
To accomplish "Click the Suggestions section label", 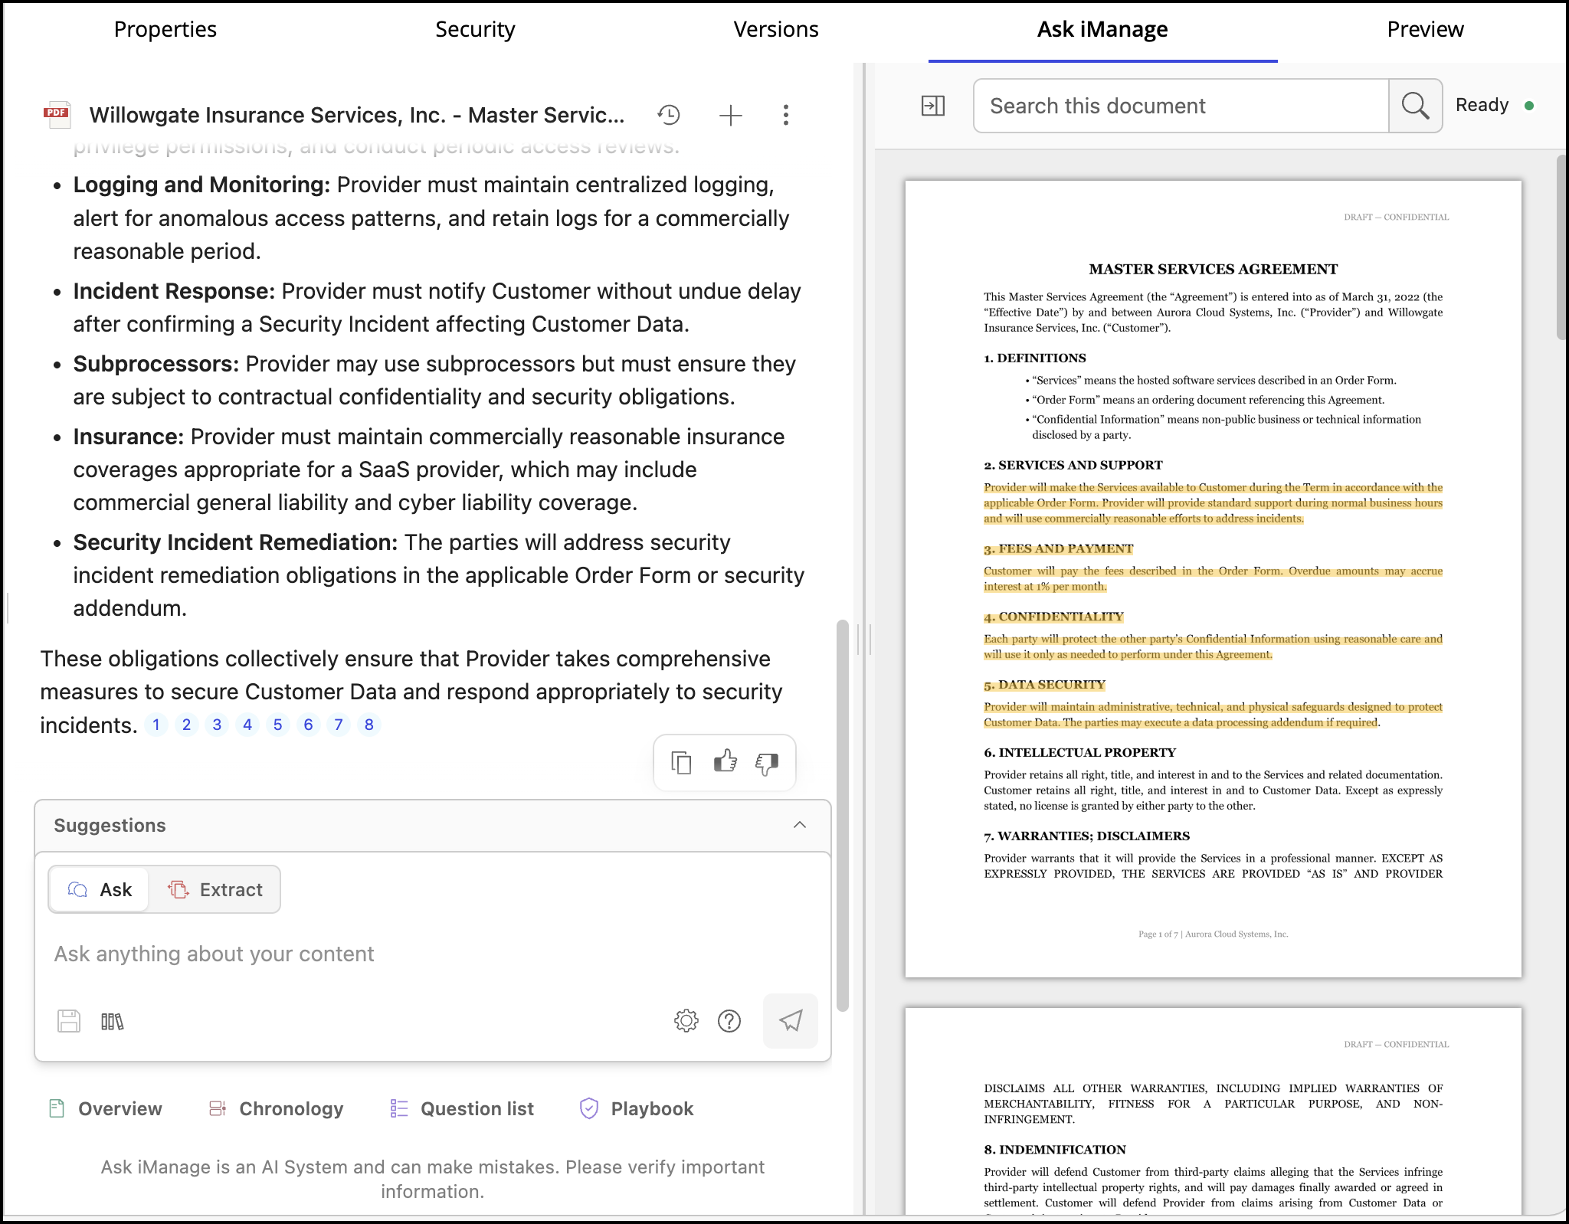I will (110, 825).
